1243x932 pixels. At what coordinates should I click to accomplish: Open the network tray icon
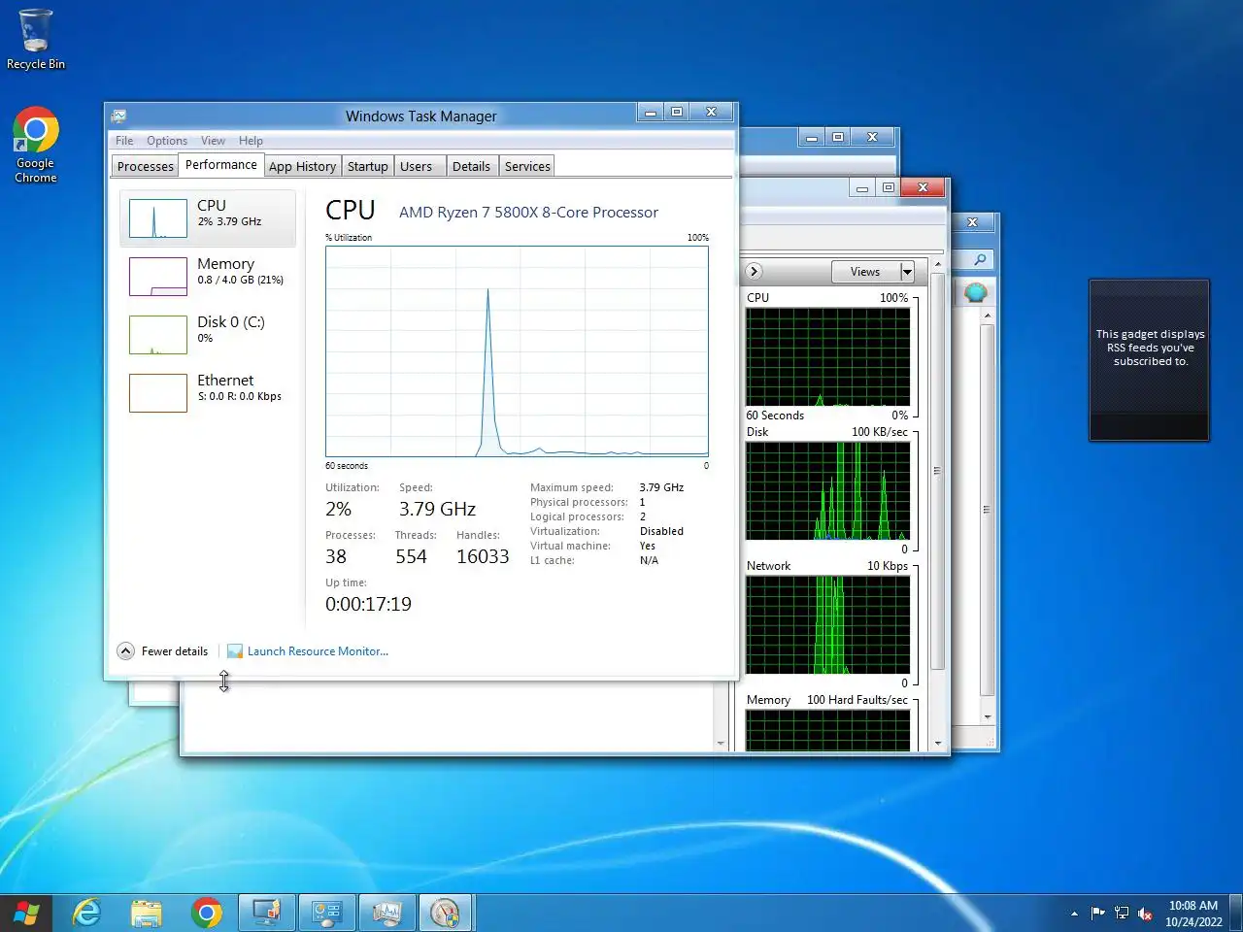point(1122,913)
